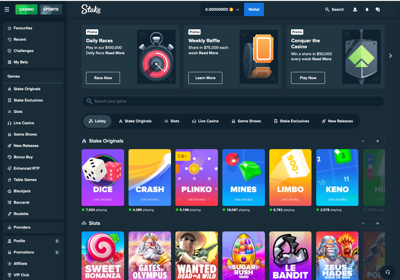
Task: Open the chat bubble icon in header
Action: 378,9
